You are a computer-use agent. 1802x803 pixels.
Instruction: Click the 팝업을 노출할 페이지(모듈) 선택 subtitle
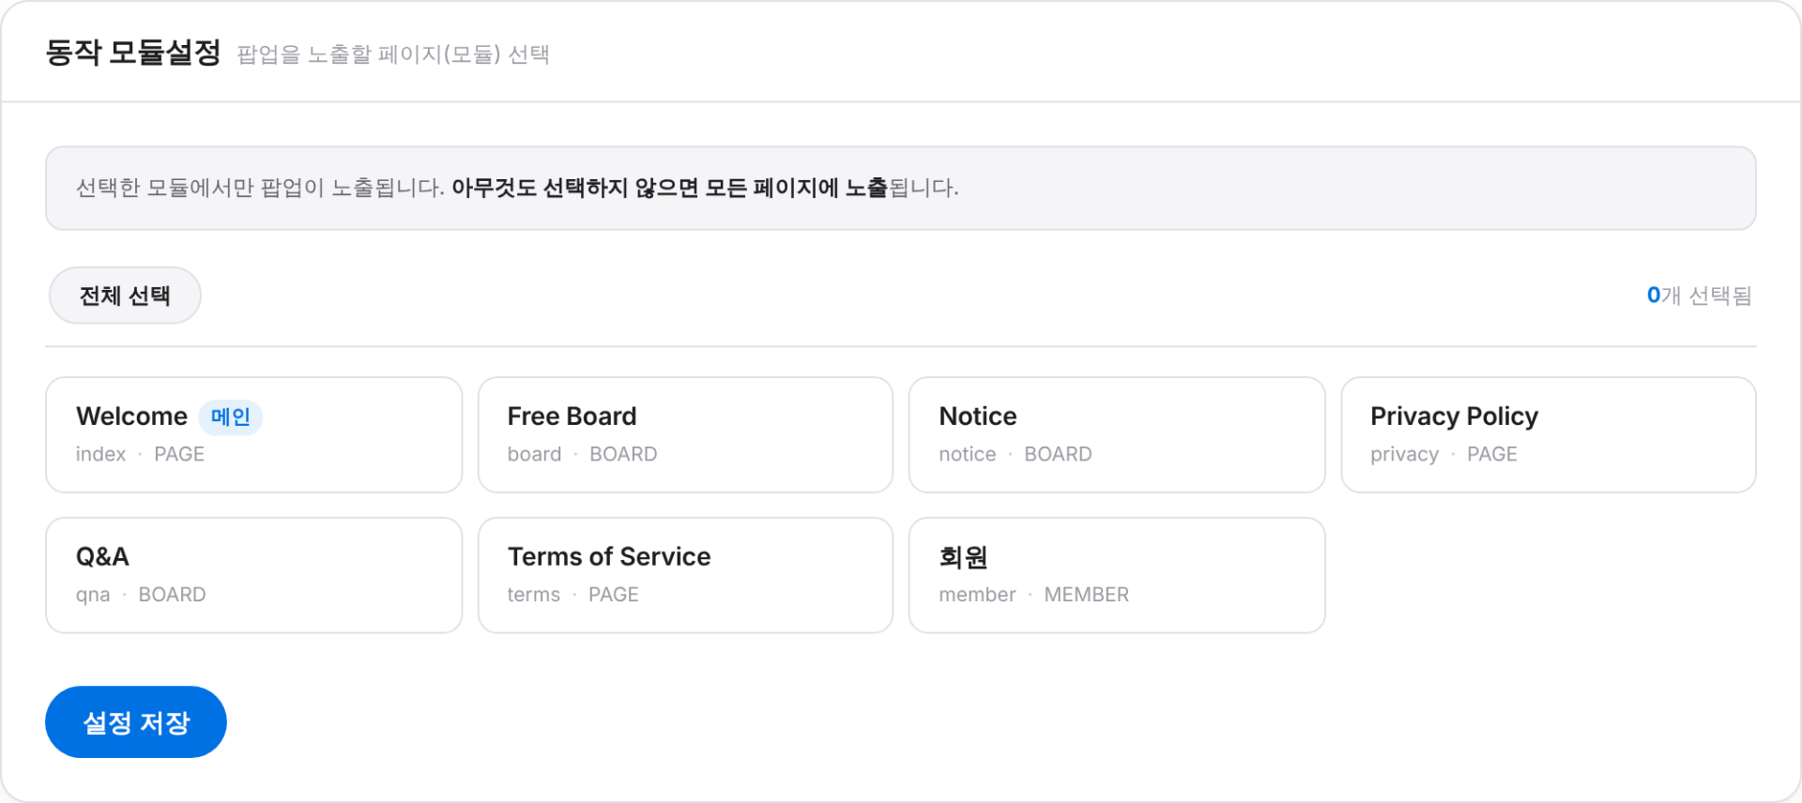pos(393,54)
